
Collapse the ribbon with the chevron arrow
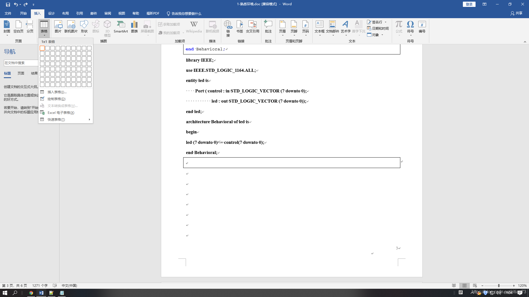click(x=525, y=42)
